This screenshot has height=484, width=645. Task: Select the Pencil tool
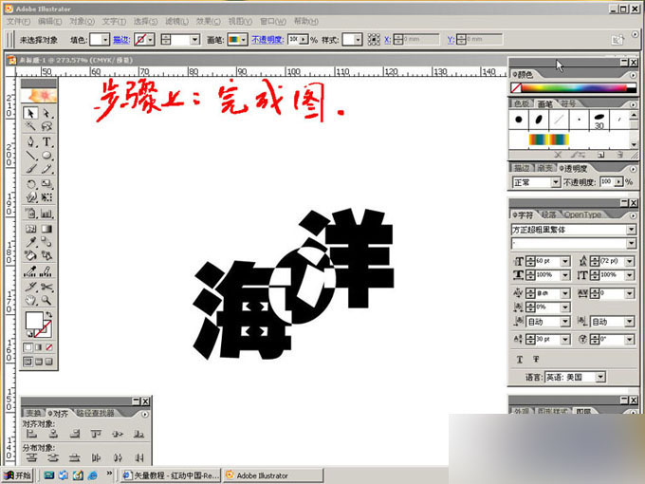pos(46,169)
